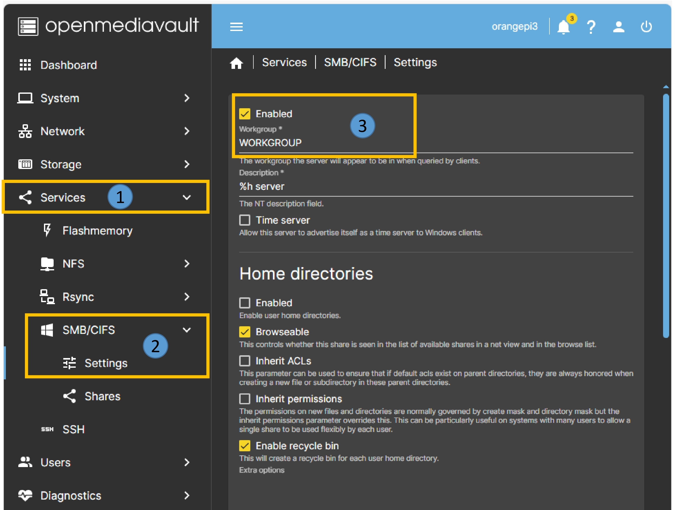675x510 pixels.
Task: Click the SMB/CIFS Windows logo icon
Action: coord(47,330)
